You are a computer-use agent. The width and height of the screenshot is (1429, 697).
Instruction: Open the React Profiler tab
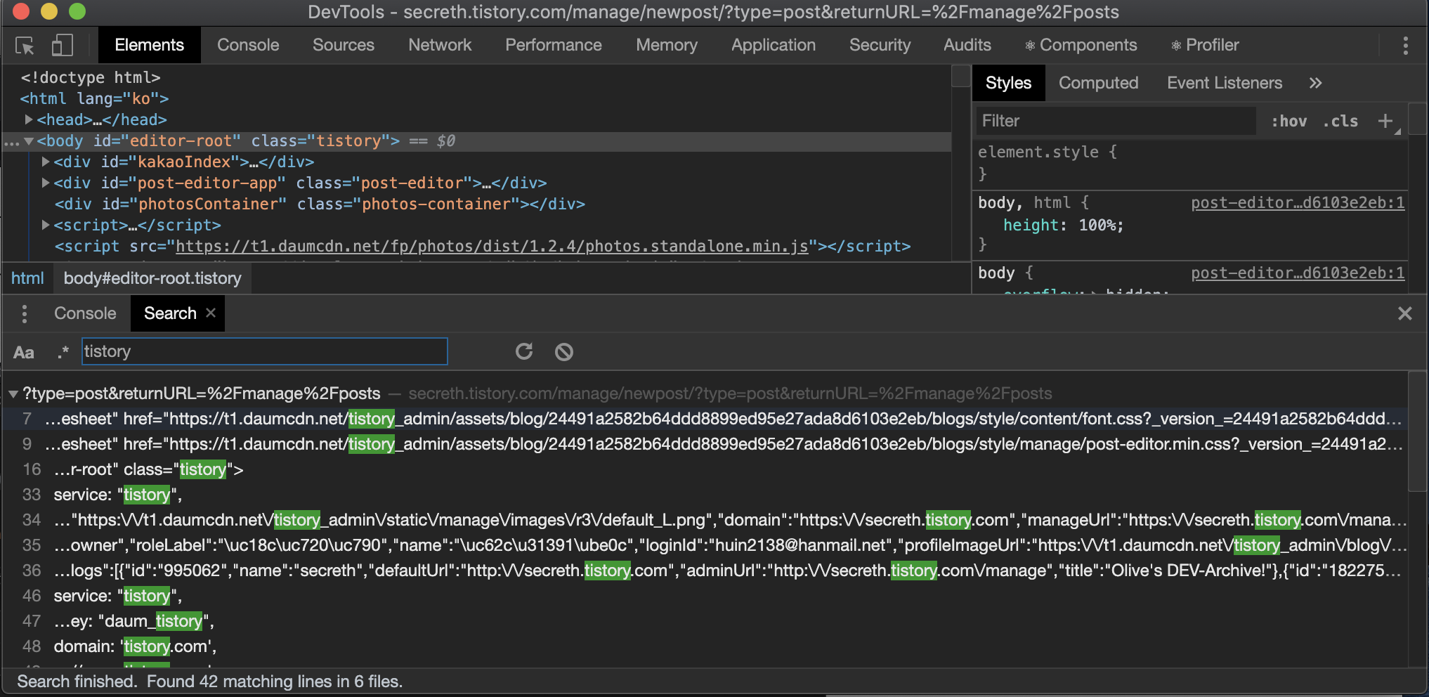tap(1205, 45)
